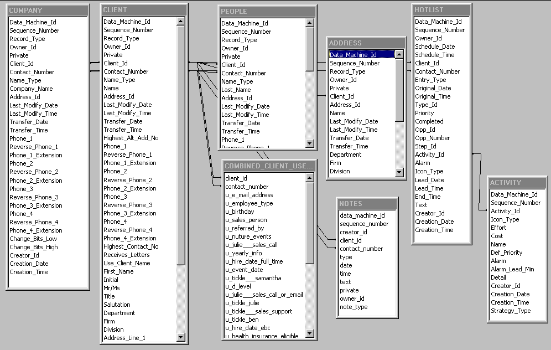
Task: Select the HOTLIST table title bar
Action: (441, 10)
